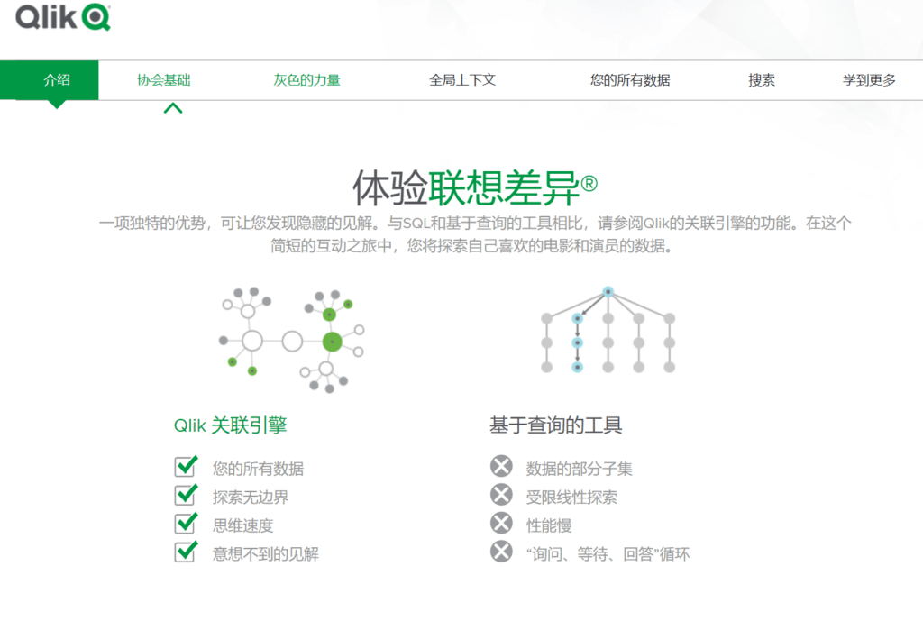Click the green chevron under 协会基础
Image resolution: width=923 pixels, height=630 pixels.
coord(173,108)
